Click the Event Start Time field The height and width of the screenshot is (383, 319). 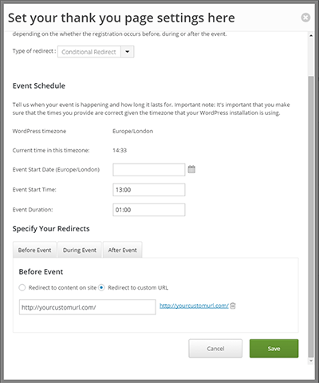click(x=149, y=190)
